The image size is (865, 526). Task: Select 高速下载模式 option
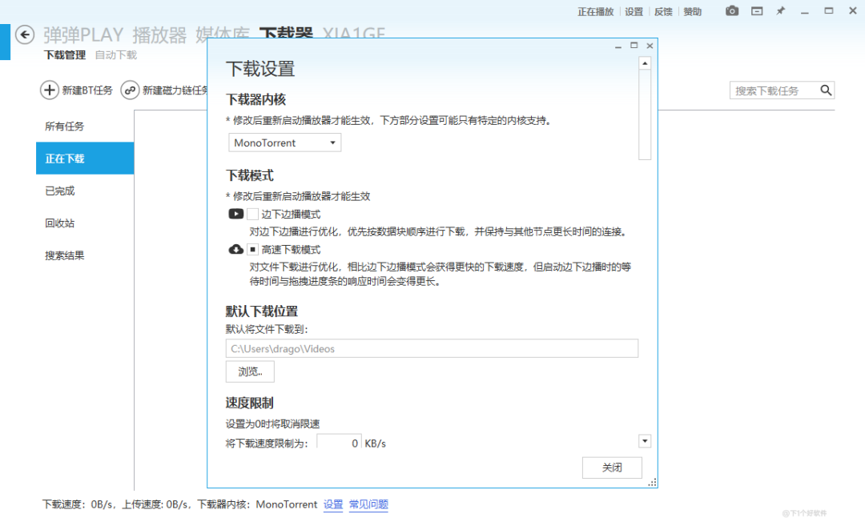[x=254, y=249]
